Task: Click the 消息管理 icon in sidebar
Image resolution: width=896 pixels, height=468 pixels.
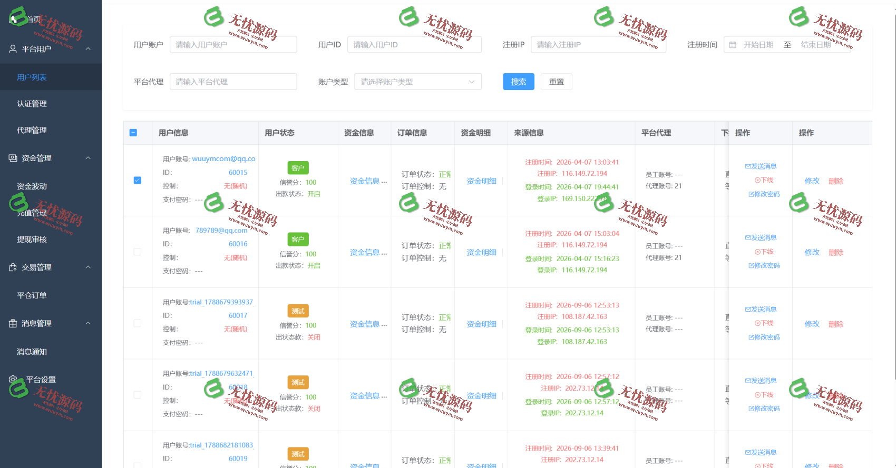Action: pos(13,323)
